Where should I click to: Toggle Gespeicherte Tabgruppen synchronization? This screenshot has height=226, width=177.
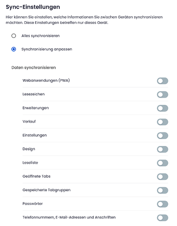[163, 190]
